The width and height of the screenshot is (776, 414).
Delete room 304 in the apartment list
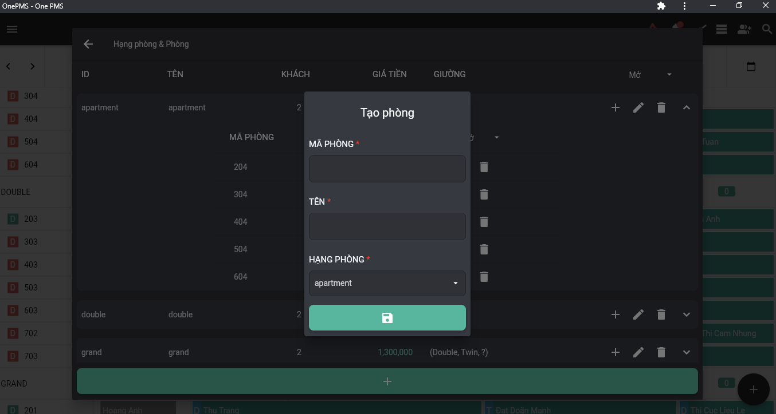click(x=484, y=194)
